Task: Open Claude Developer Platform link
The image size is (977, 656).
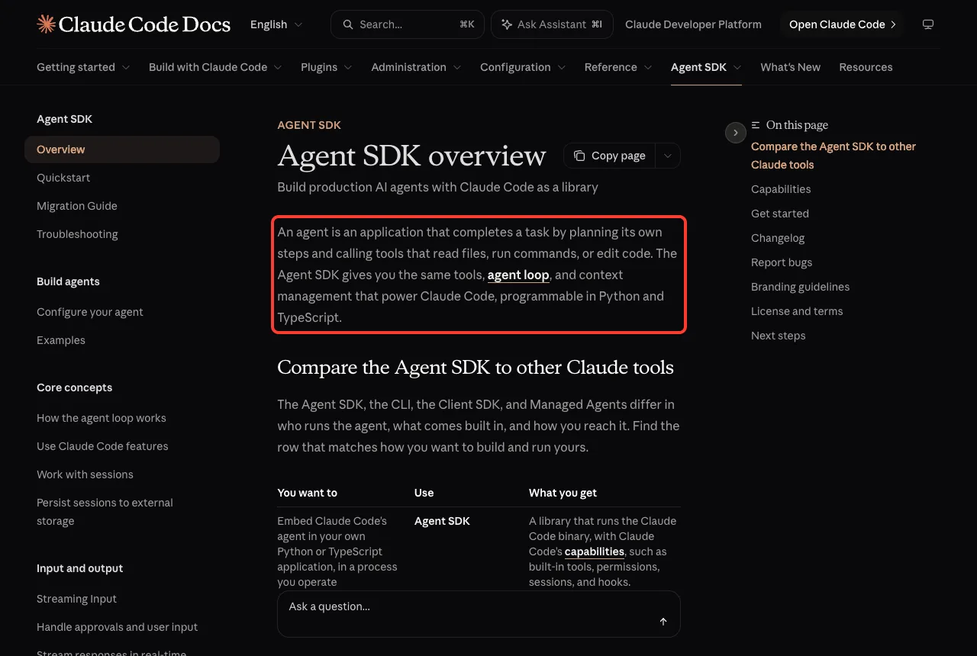Action: click(x=693, y=24)
